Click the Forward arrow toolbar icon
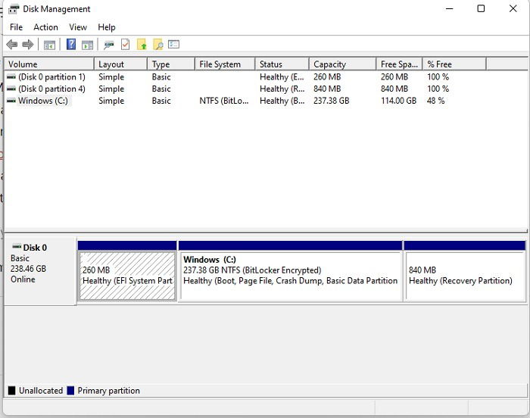This screenshot has height=418, width=530. [x=28, y=45]
